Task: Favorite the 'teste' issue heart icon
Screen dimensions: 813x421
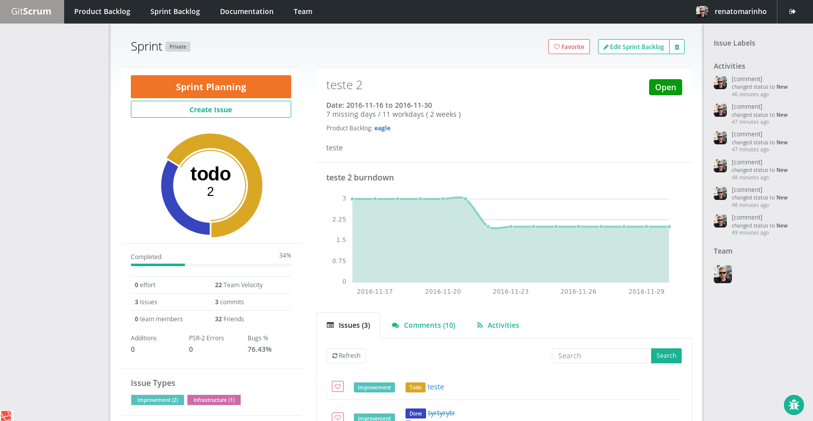Action: click(338, 386)
